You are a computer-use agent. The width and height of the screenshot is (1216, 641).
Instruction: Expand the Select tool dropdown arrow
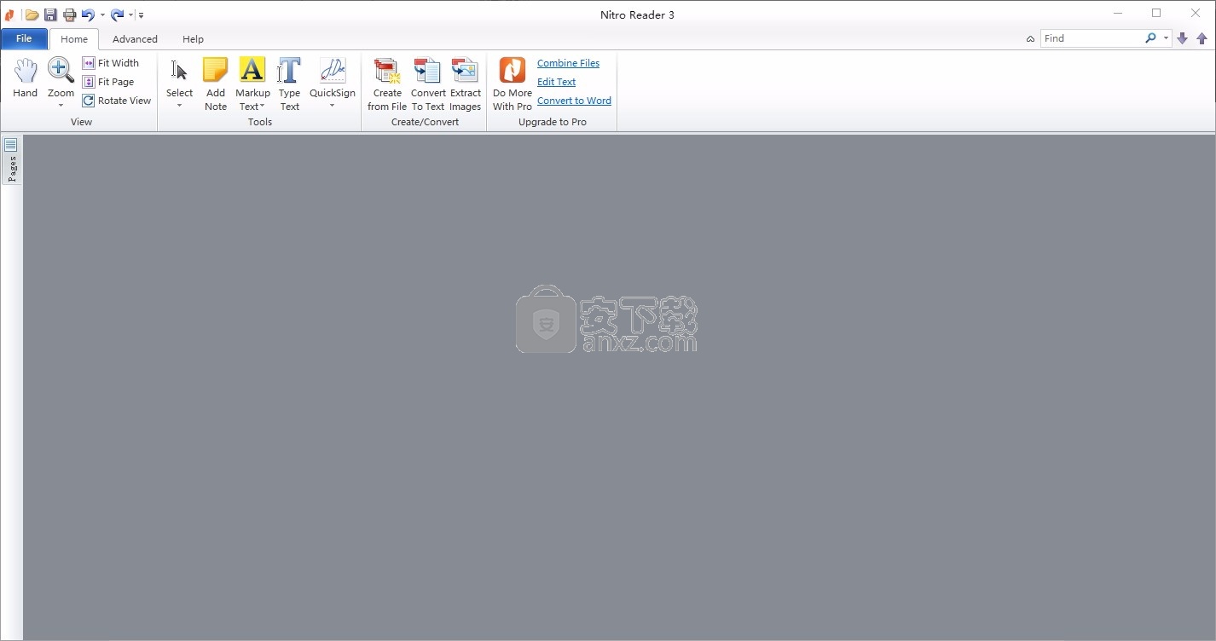click(179, 106)
